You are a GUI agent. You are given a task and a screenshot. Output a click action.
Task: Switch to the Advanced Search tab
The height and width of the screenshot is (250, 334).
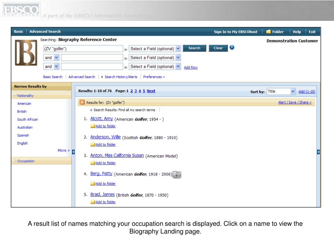[45, 32]
